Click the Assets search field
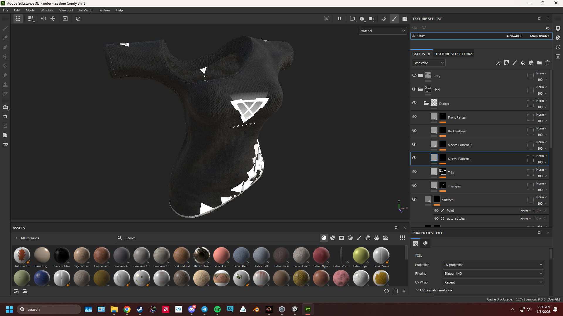This screenshot has height=316, width=563. pyautogui.click(x=217, y=238)
